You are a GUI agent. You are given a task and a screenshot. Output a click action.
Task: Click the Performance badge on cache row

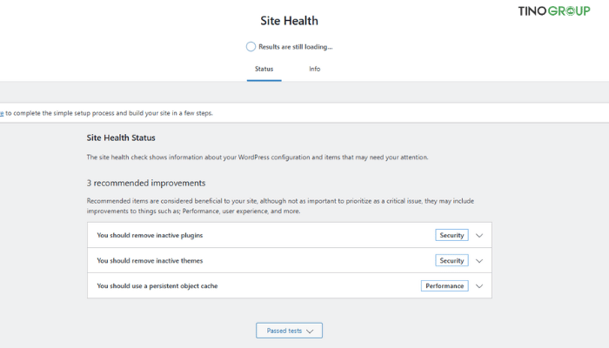445,285
